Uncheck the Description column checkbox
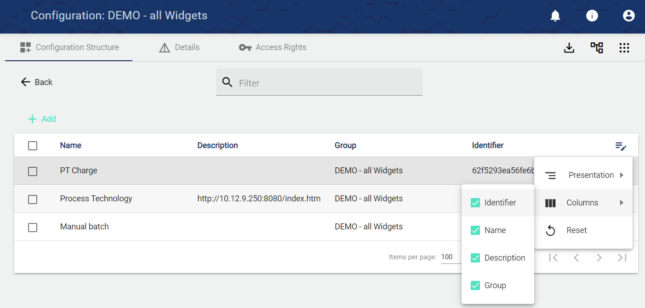 coord(475,258)
